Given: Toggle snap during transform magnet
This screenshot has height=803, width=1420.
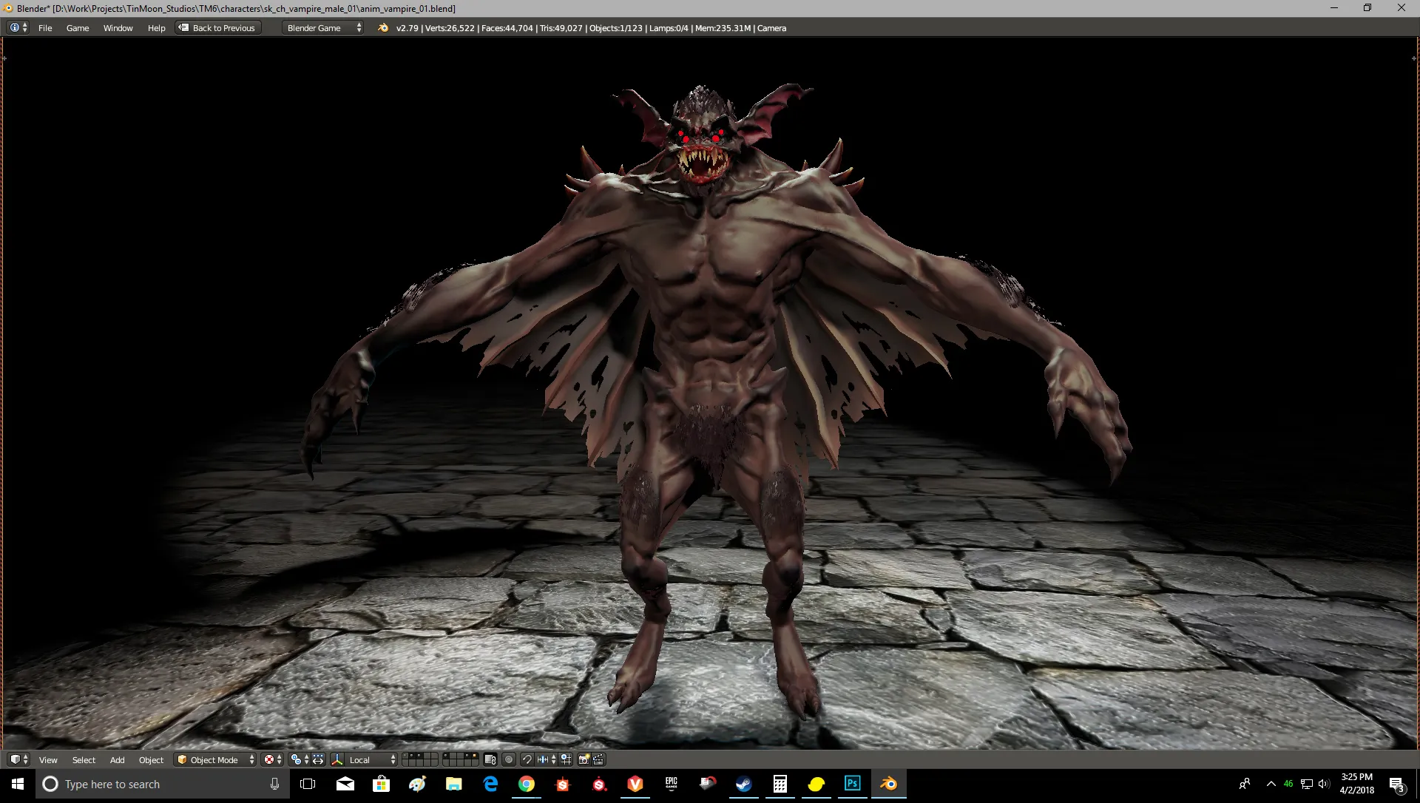Looking at the screenshot, I should [x=527, y=759].
